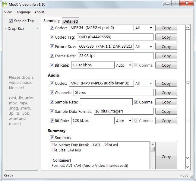Click the Picture Size 608x336 field
Image resolution: width=196 pixels, height=181 pixels.
[x=106, y=46]
